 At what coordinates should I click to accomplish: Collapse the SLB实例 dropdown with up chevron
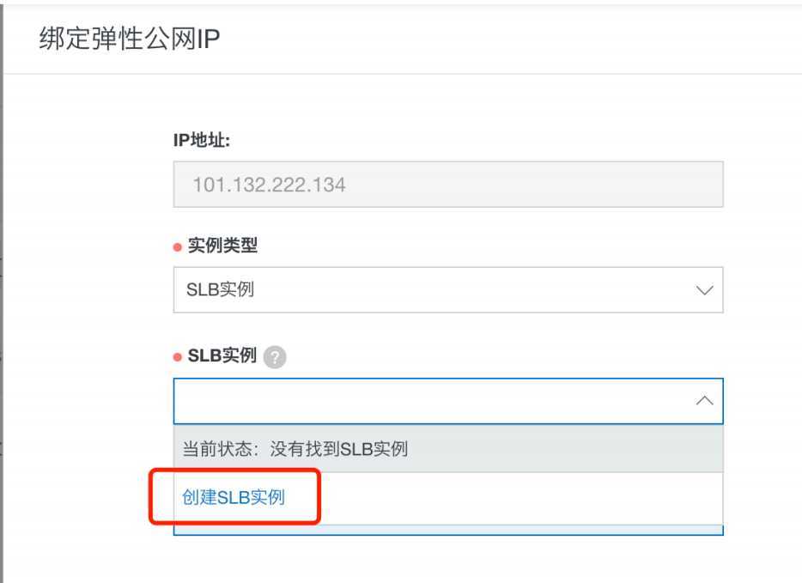[704, 400]
